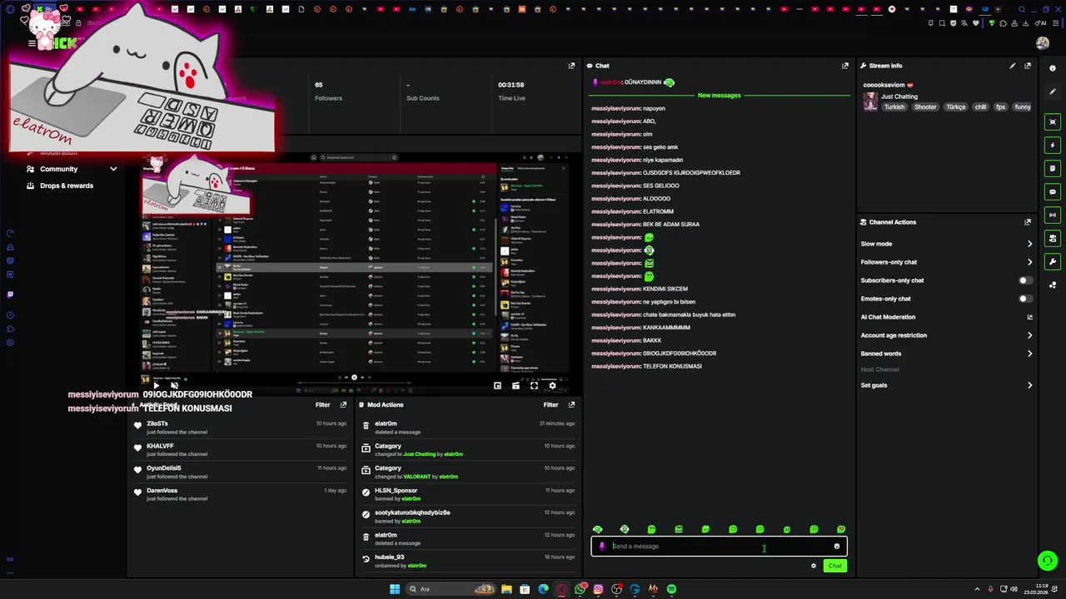Viewport: 1066px width, 599px height.
Task: Jump to New messages in chat
Action: point(719,96)
